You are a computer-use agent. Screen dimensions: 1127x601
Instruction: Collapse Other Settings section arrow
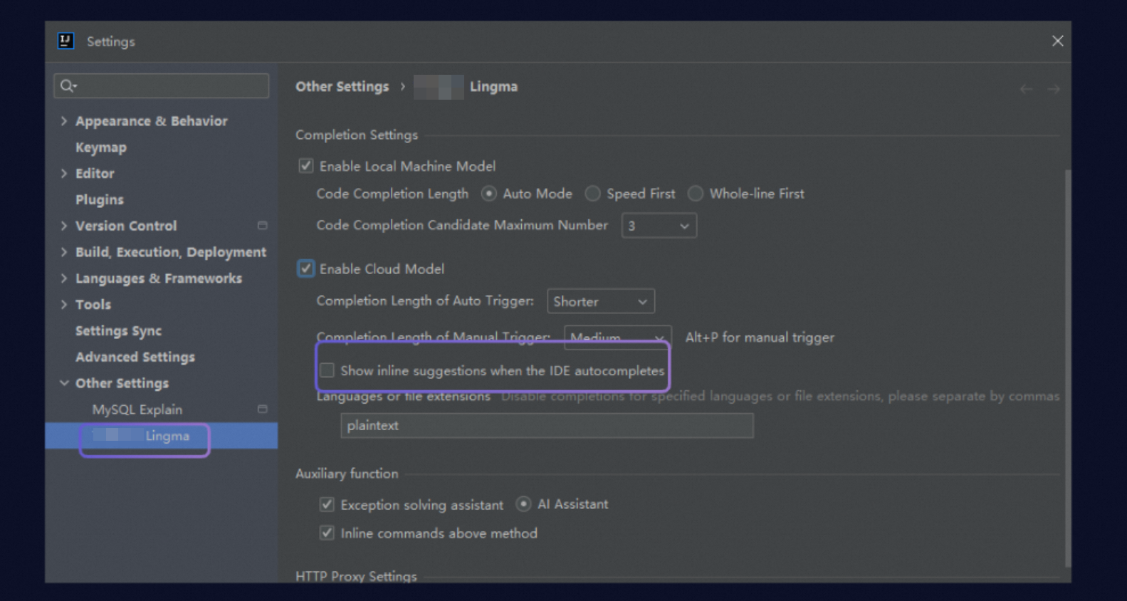click(x=64, y=383)
